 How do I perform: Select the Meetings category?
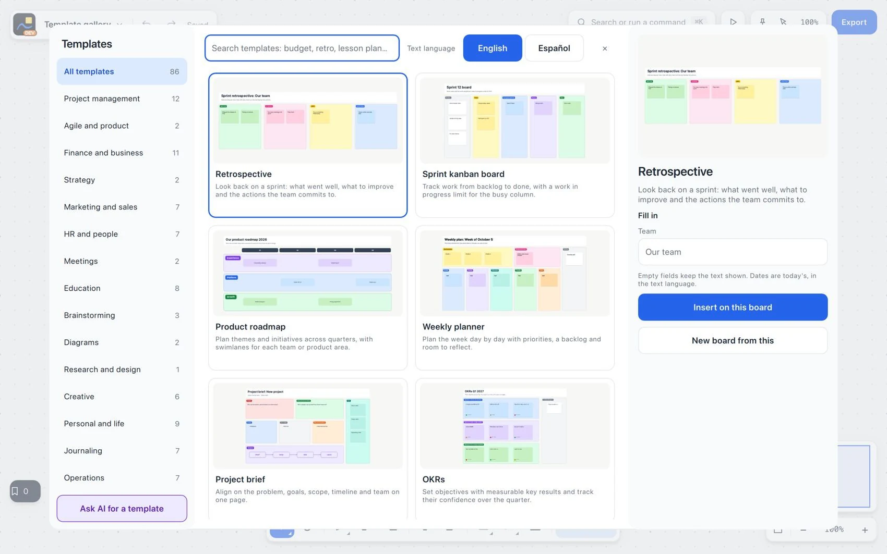(122, 261)
